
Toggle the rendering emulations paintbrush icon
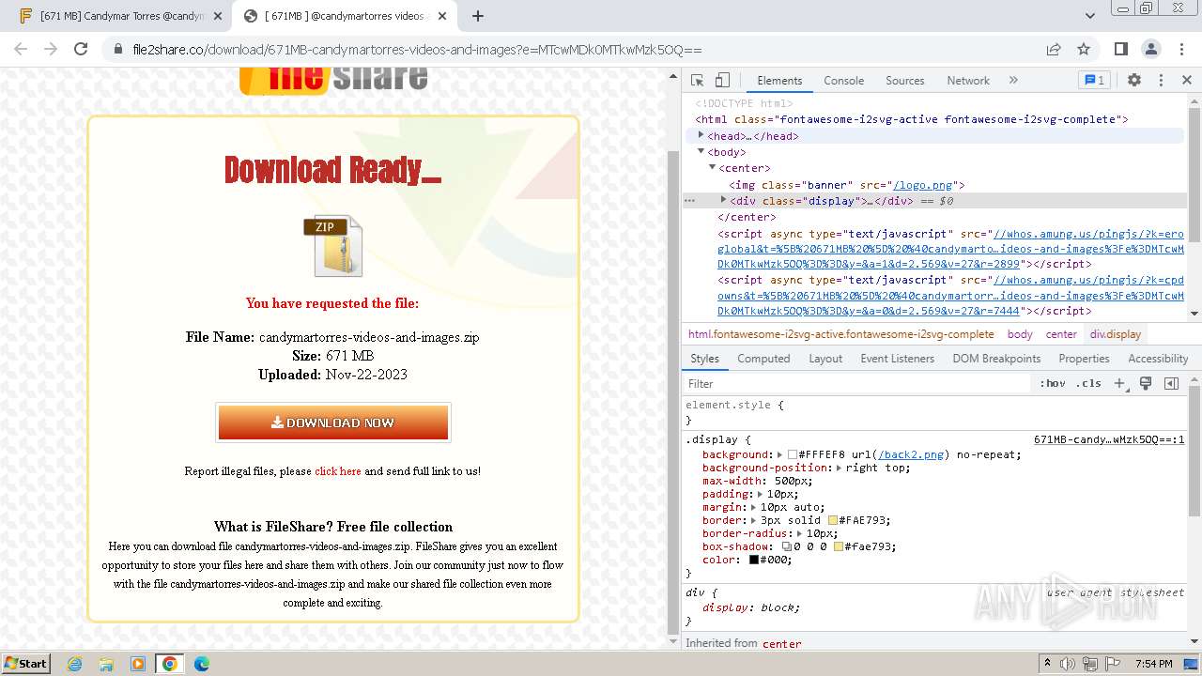[1146, 383]
